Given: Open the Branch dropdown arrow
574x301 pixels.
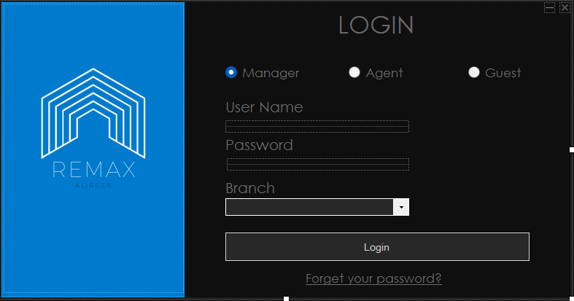Looking at the screenshot, I should click(401, 208).
